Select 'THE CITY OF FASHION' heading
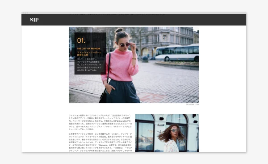The width and height of the screenshot is (268, 164). pos(88,48)
